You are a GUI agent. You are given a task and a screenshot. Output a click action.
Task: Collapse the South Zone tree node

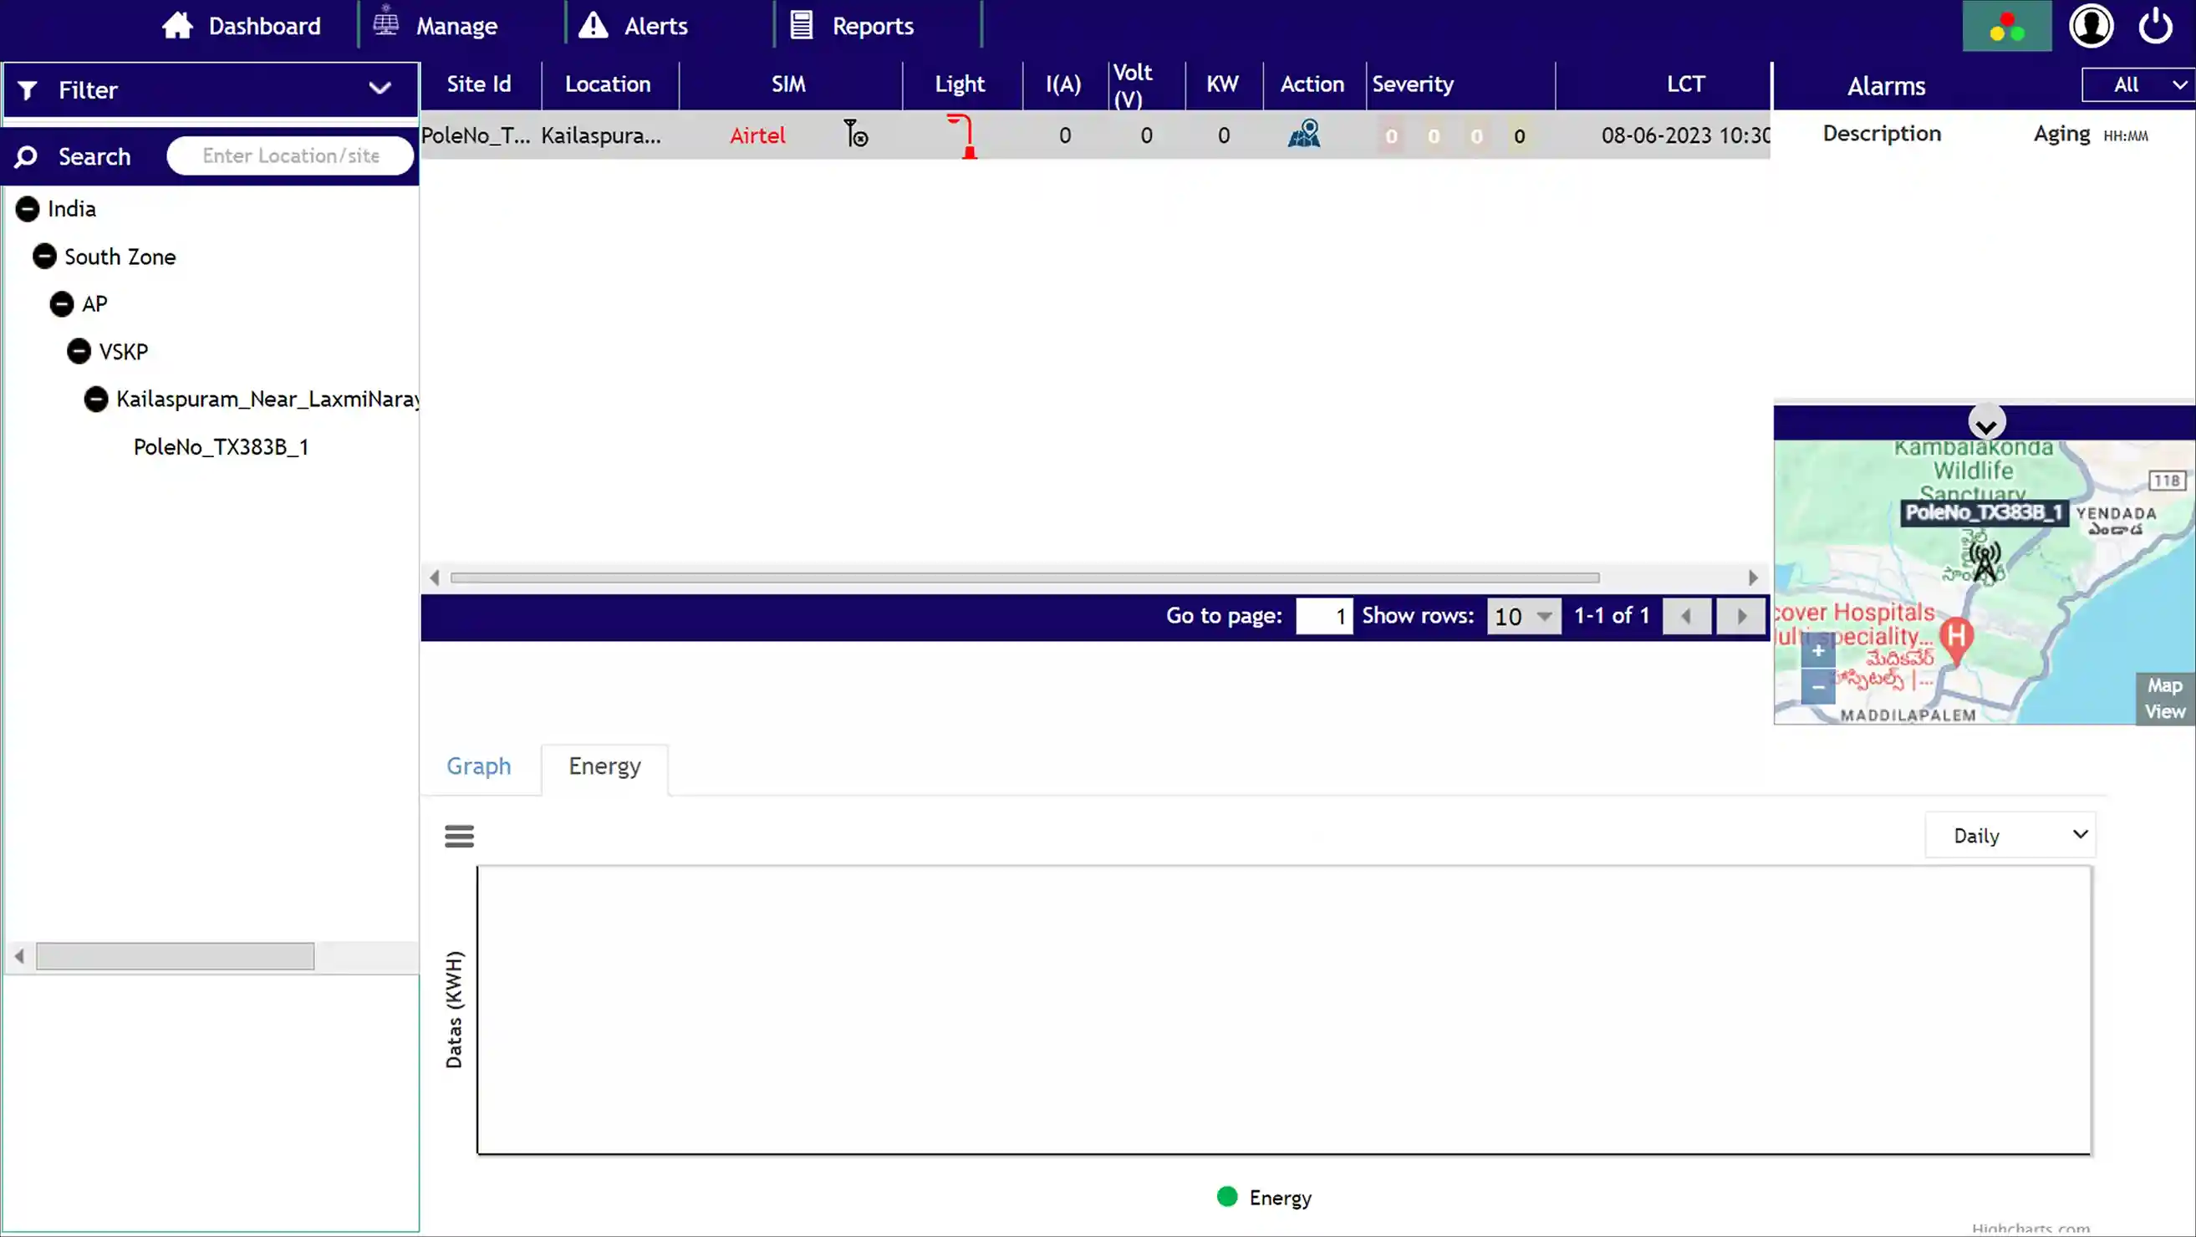44,257
